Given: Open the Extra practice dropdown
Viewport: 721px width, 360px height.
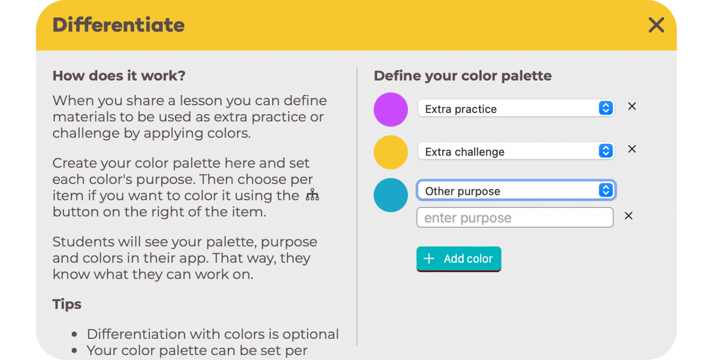Looking at the screenshot, I should pos(516,108).
